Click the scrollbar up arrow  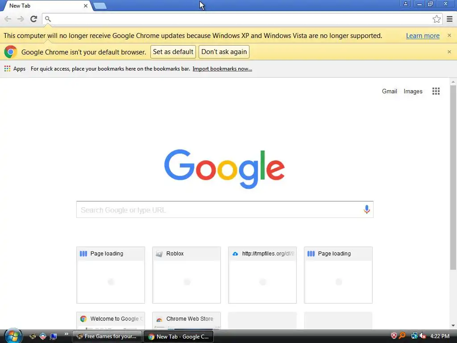pos(453,82)
